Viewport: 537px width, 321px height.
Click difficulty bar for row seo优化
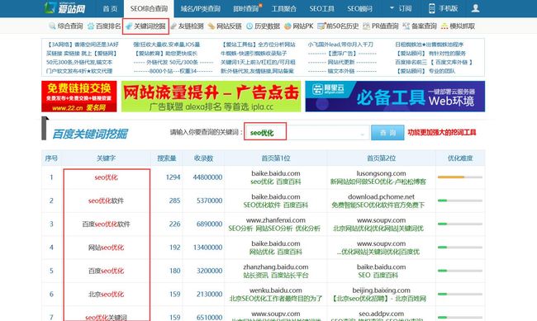tap(460, 177)
